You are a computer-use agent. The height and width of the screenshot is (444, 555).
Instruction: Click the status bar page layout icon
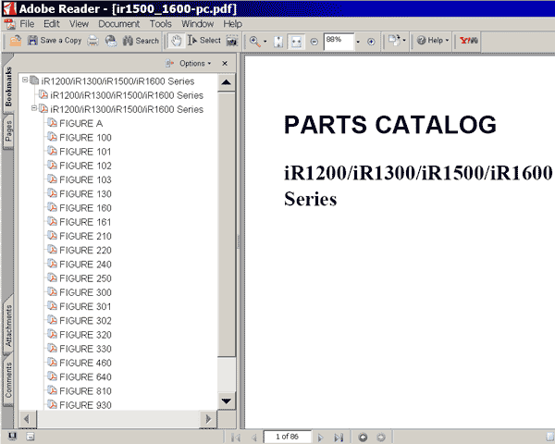click(x=31, y=437)
